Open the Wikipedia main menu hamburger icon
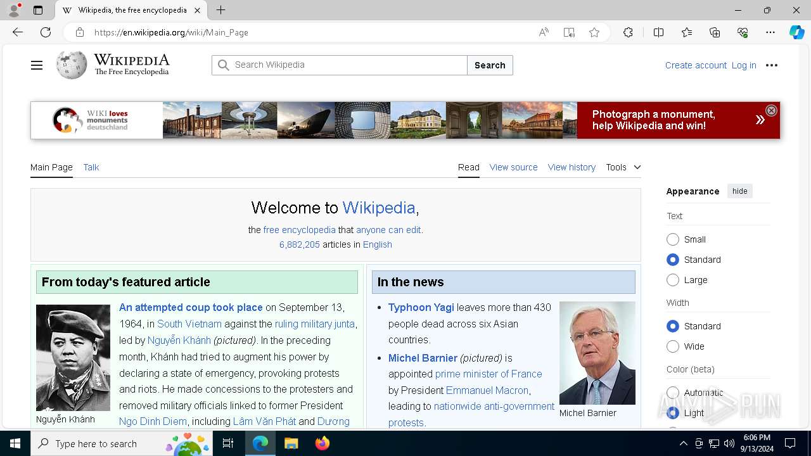 point(37,65)
